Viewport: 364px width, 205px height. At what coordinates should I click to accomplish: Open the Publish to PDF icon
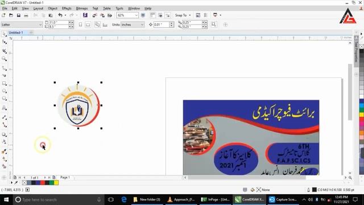tap(110, 15)
